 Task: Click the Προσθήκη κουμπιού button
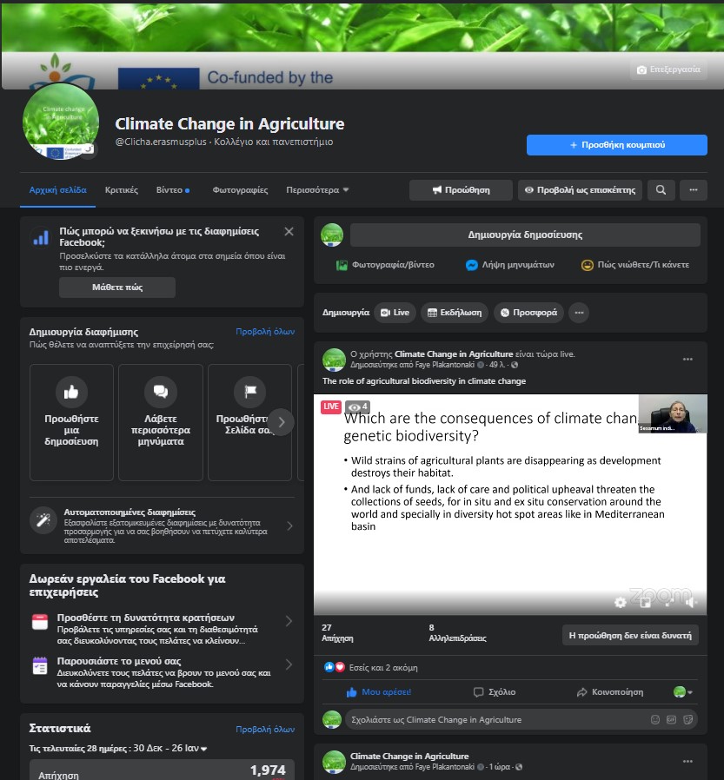(x=616, y=145)
